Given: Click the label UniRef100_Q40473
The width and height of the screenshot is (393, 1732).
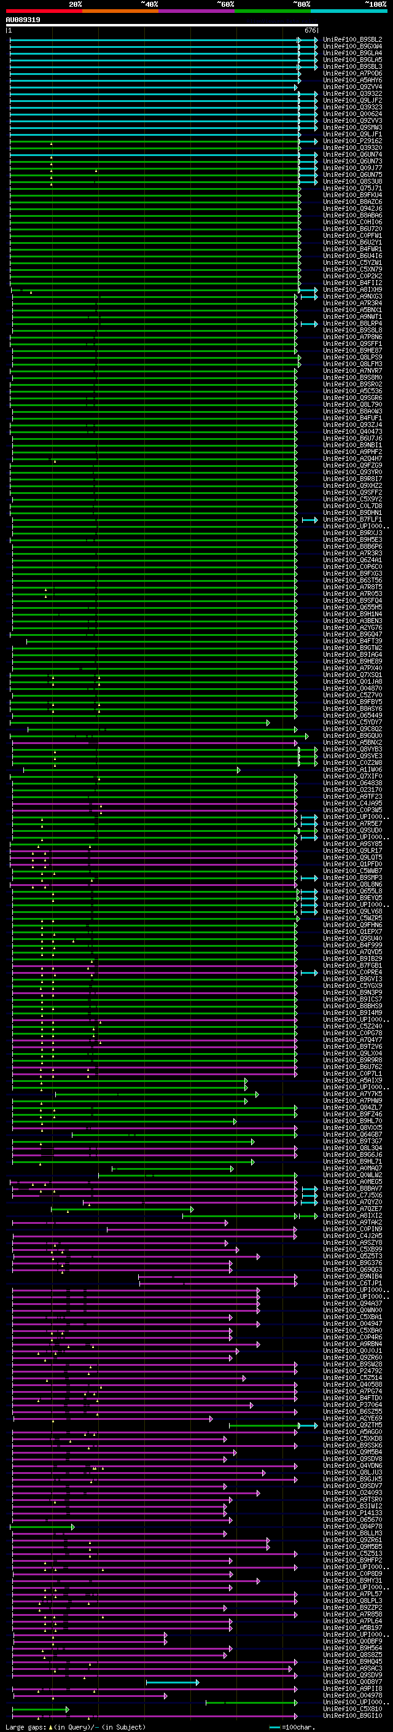Looking at the screenshot, I should pyautogui.click(x=352, y=432).
